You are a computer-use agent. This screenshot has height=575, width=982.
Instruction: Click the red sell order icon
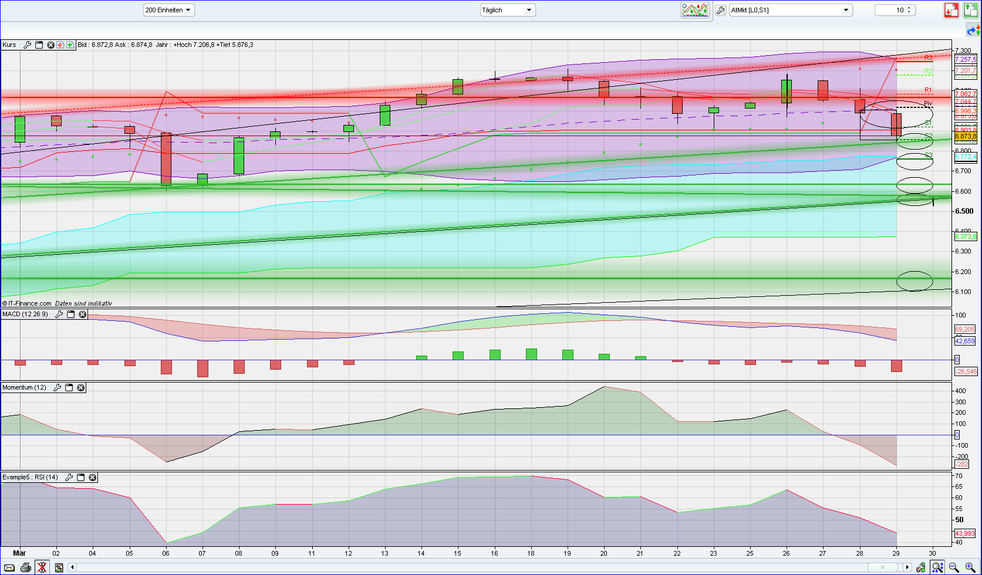(951, 10)
